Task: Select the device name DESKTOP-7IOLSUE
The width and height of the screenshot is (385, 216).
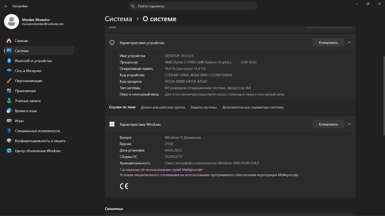Action: [179, 56]
